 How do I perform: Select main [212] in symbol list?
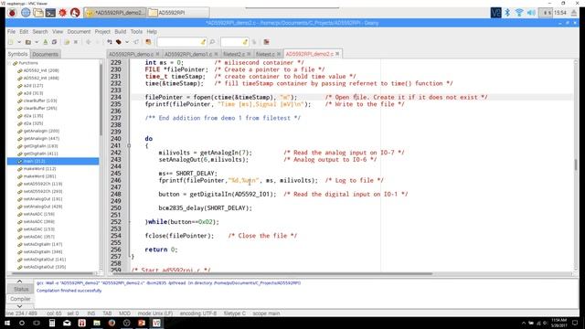53,161
